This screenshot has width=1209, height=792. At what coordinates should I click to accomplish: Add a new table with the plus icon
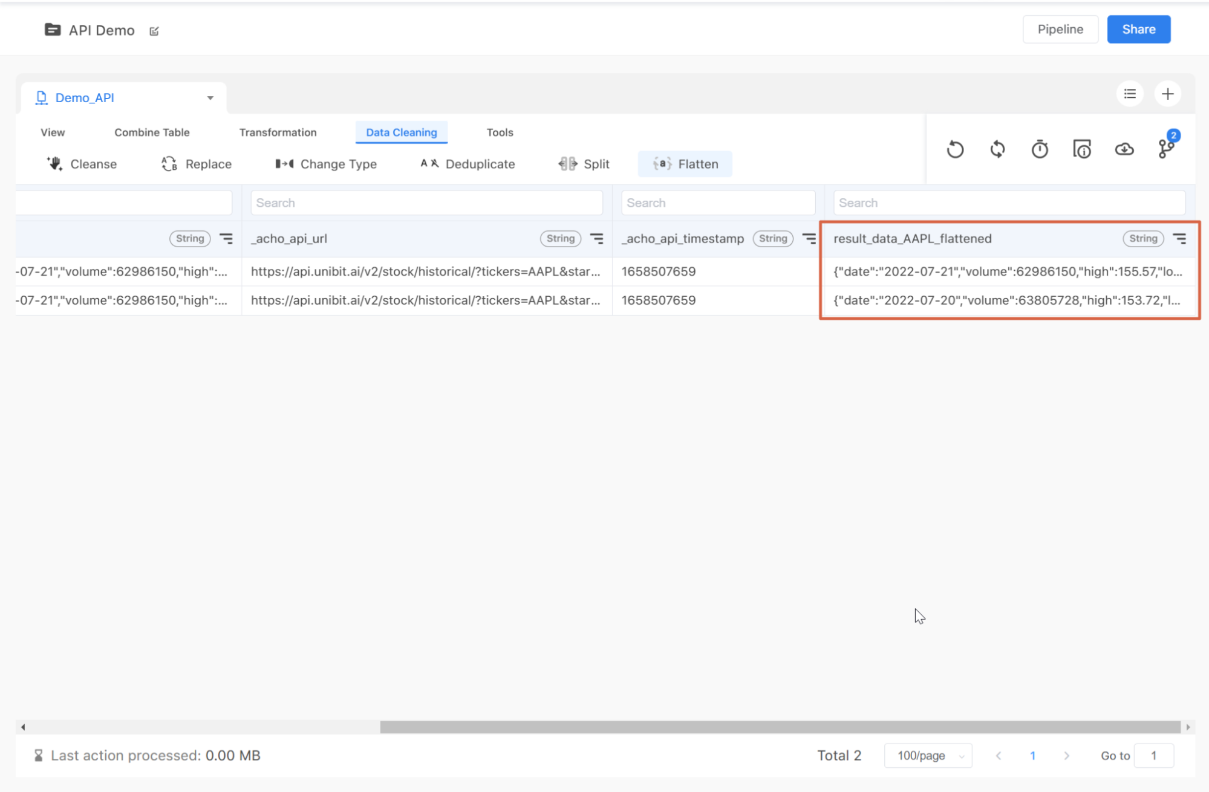(x=1167, y=94)
